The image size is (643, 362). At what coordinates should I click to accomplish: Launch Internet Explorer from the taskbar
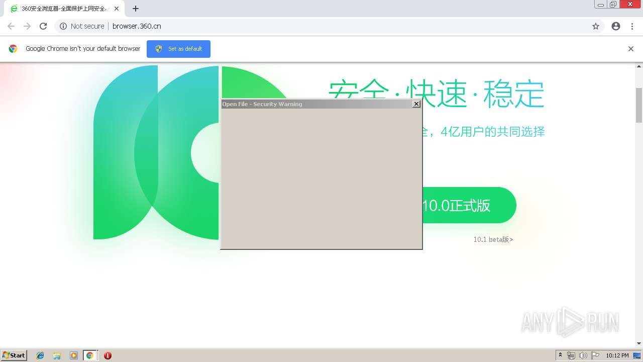click(x=40, y=355)
